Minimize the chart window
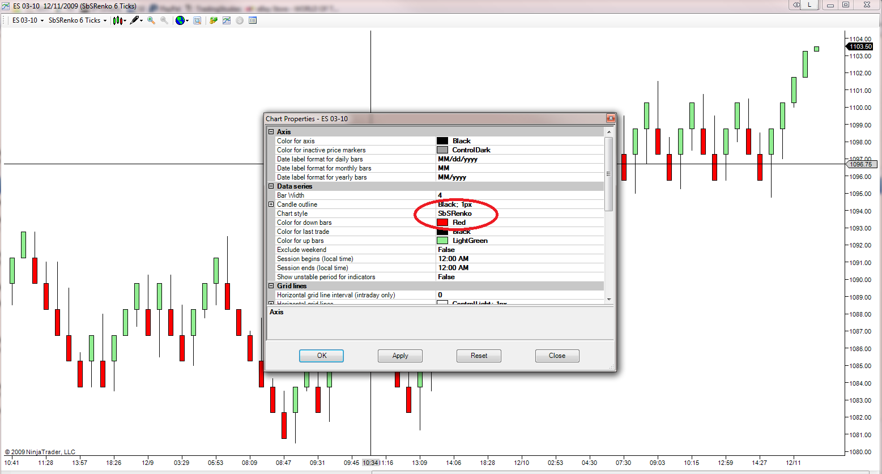This screenshot has height=474, width=882. coord(830,5)
